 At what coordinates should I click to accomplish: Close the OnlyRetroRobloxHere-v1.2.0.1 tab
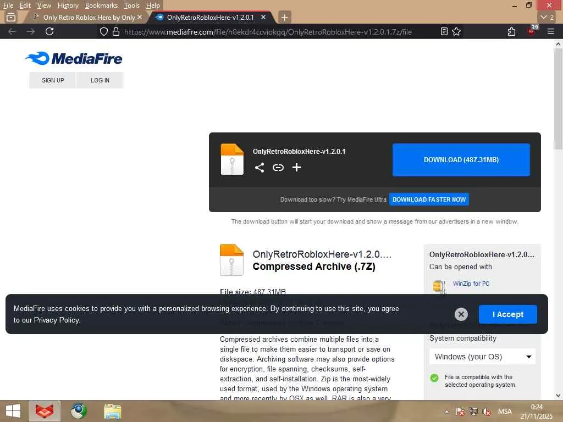pyautogui.click(x=263, y=17)
